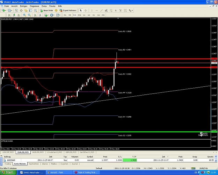Screen dimensions: 218x175
Task: Toggle the Terminal panel icon
Action: pyautogui.click(x=31, y=10)
